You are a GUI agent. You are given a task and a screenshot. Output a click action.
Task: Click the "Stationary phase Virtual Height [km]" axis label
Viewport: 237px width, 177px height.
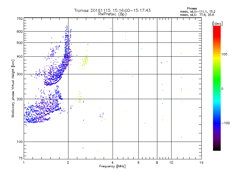point(13,88)
